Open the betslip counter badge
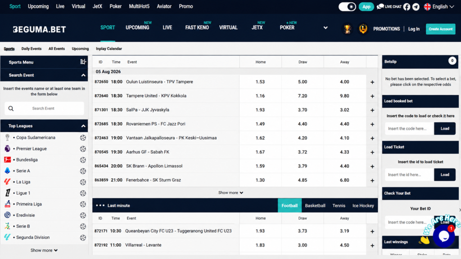This screenshot has width=461, height=259. tap(452, 61)
